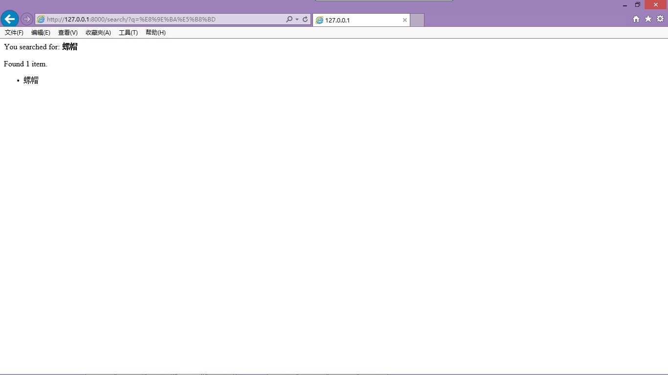Screen dimensions: 668x375
Task: Open the Tools gear icon
Action: pos(660,19)
